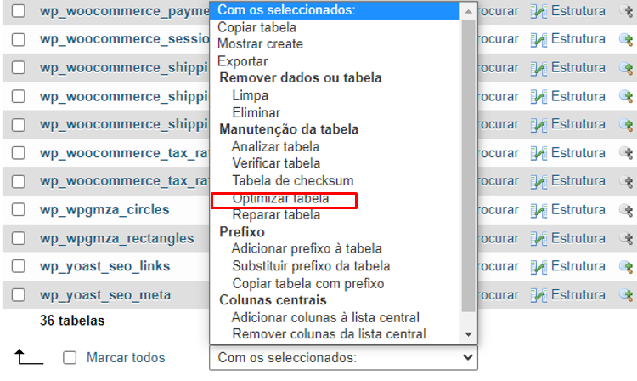
Task: Select the wp_wpgmza_circles table checkbox
Action: click(x=19, y=210)
